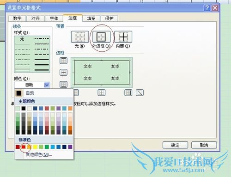Choose the hairline style below 无
The width and height of the screenshot is (231, 177).
(x=22, y=44)
